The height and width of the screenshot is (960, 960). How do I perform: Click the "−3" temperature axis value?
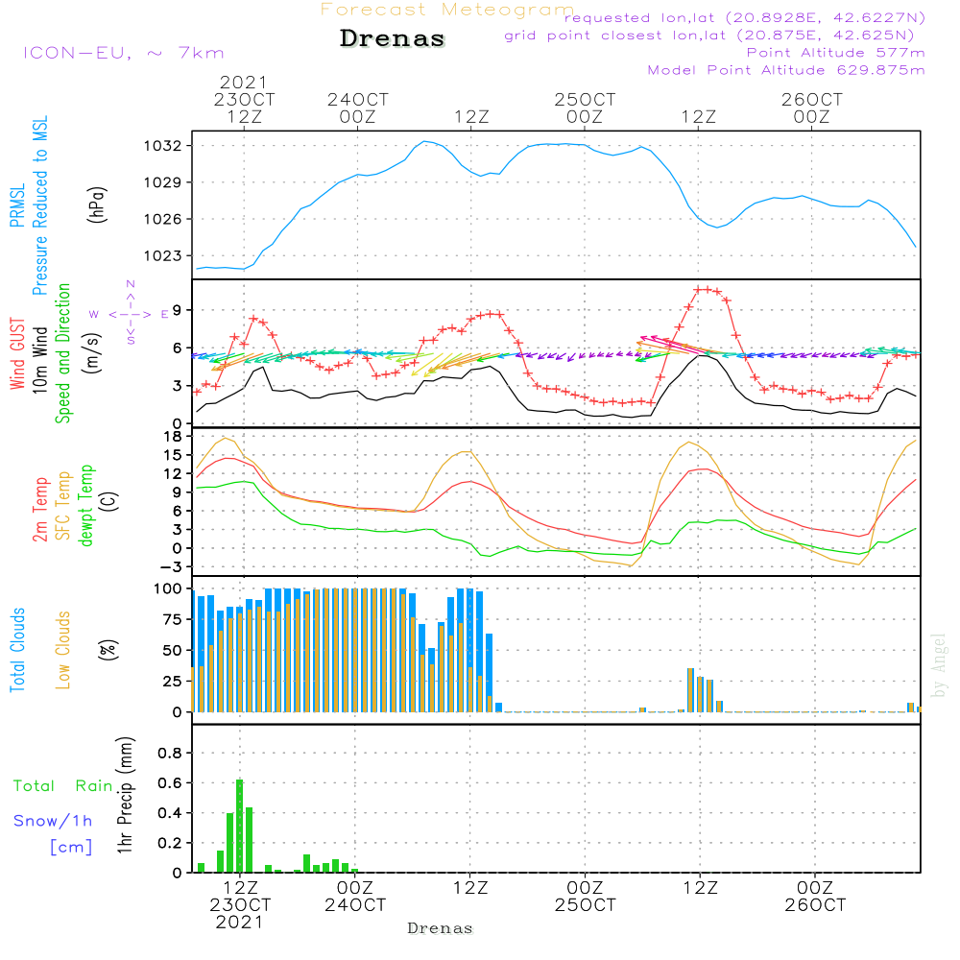coord(171,567)
